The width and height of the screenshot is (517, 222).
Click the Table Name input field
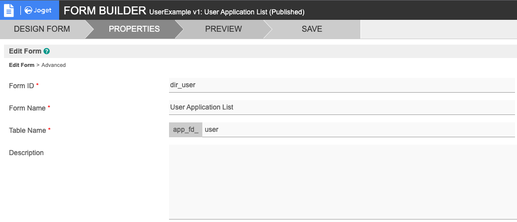click(x=358, y=130)
